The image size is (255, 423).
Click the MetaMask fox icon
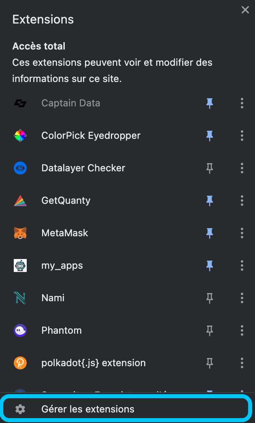tap(20, 233)
